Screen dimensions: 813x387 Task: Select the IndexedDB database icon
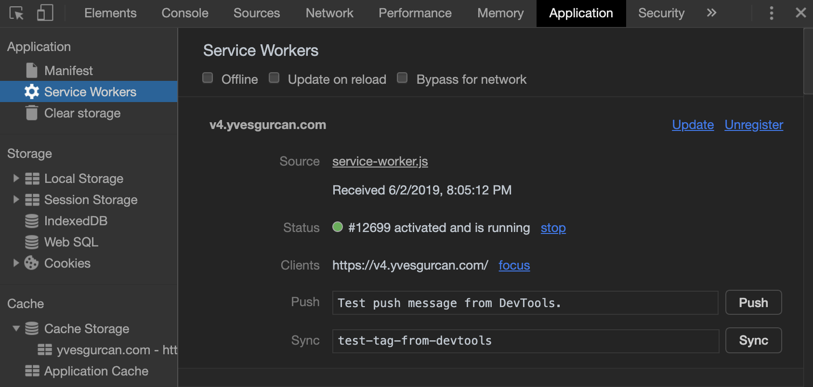[x=32, y=221]
